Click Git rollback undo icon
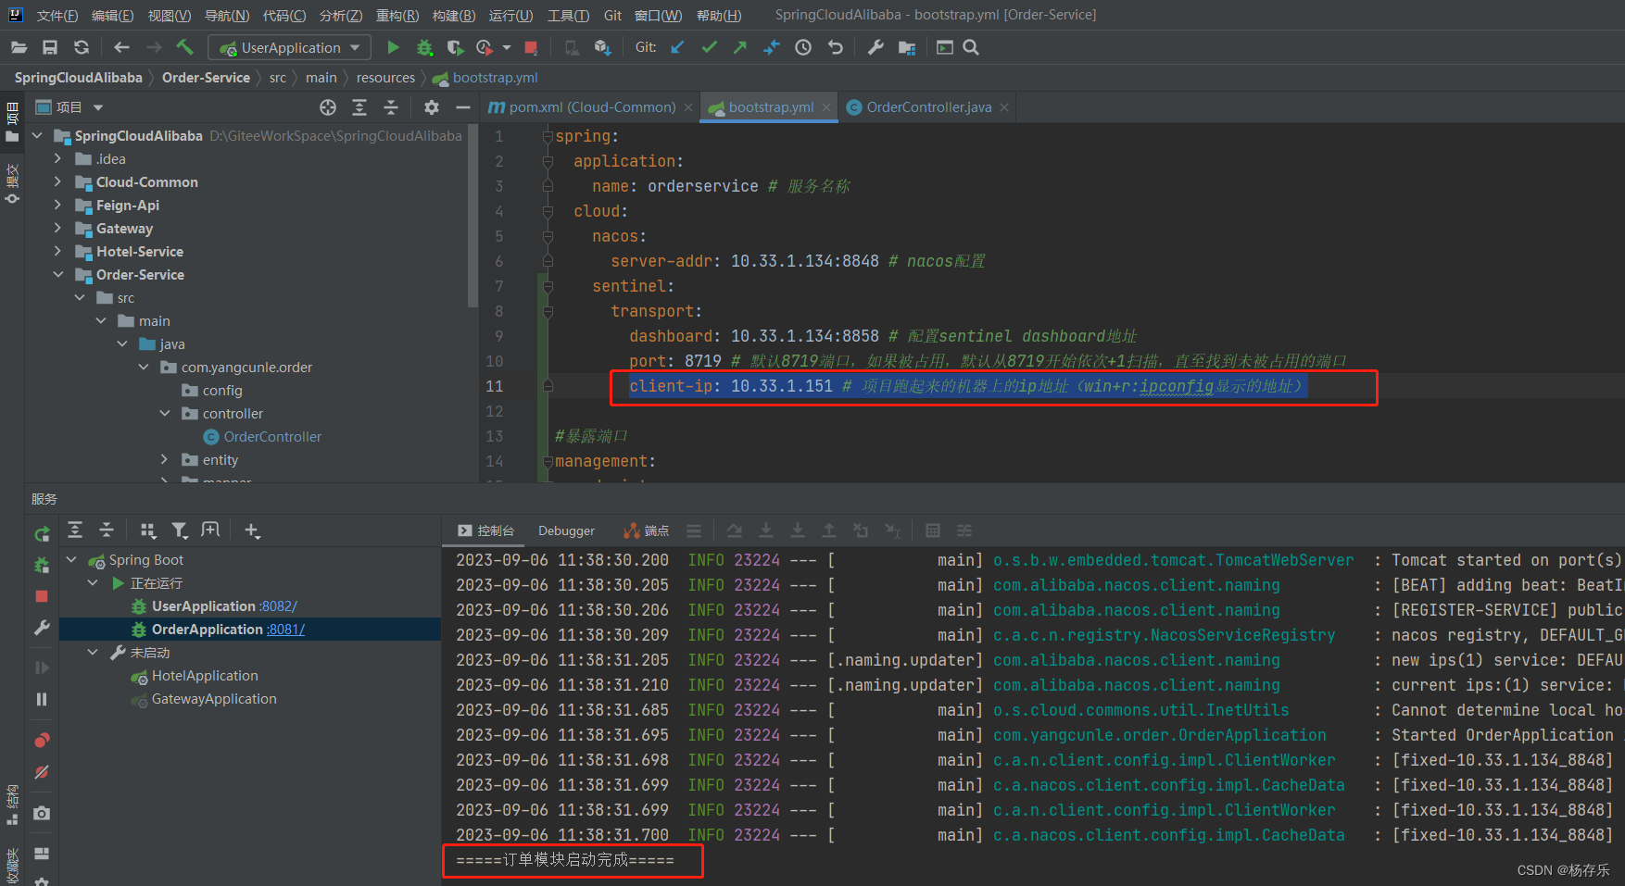1625x886 pixels. 835,47
